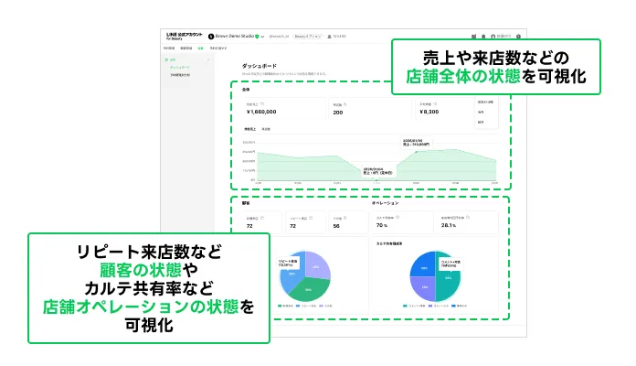Click the square icon left of the bell
This screenshot has width=636, height=366.
[x=473, y=37]
